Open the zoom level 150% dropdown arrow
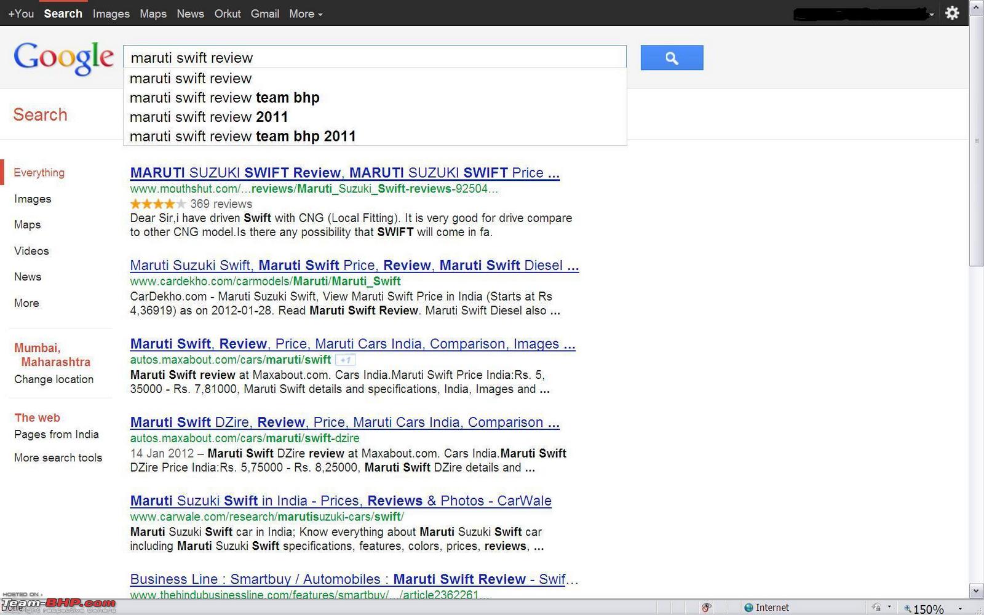 pyautogui.click(x=960, y=609)
